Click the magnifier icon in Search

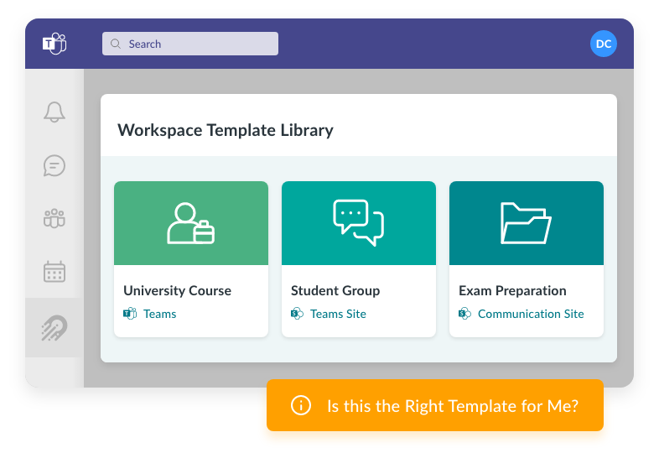click(x=116, y=44)
